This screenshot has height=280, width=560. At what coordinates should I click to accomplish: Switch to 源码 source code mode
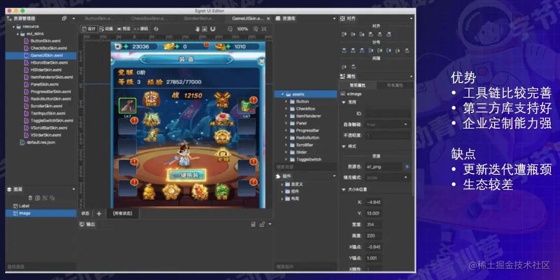coord(142,29)
